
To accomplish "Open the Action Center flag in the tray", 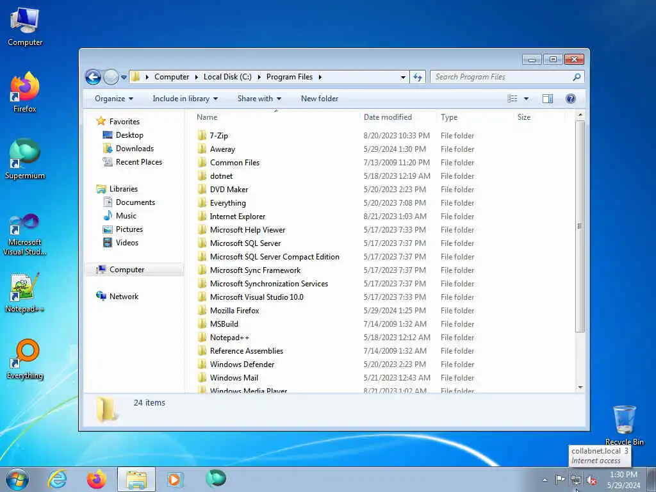I will 559,479.
